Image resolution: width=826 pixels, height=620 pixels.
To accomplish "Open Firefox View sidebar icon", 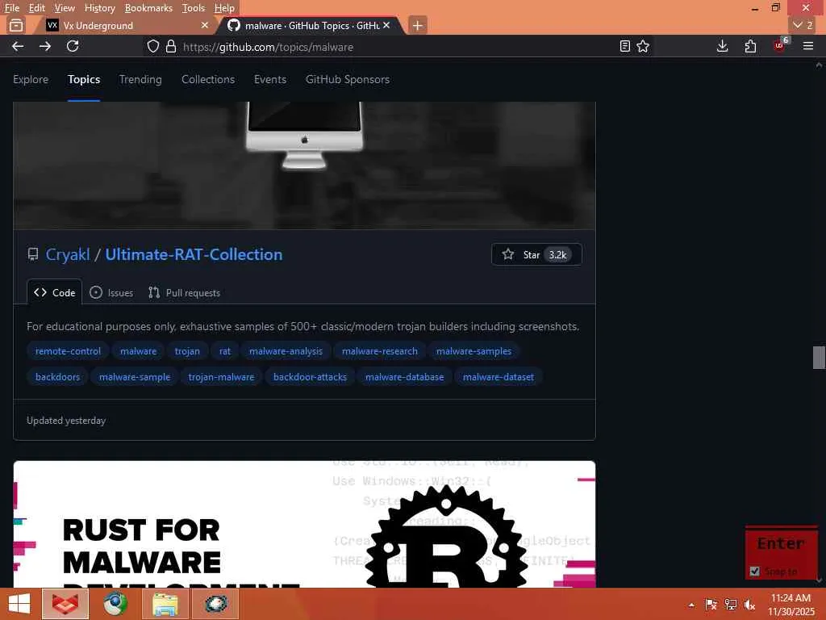I will (16, 25).
